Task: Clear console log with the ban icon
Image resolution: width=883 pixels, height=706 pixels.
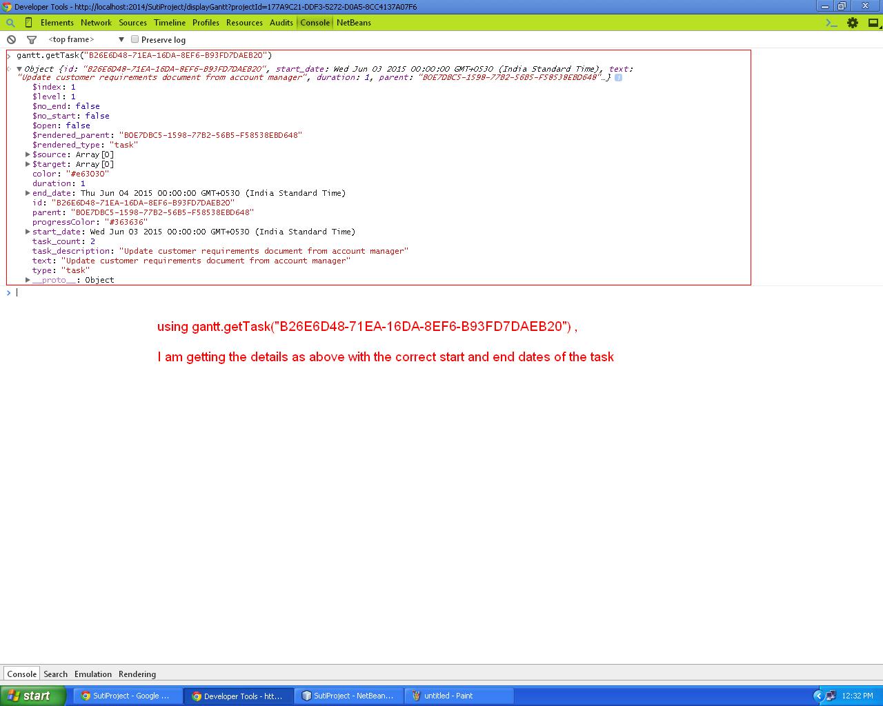Action: (11, 40)
